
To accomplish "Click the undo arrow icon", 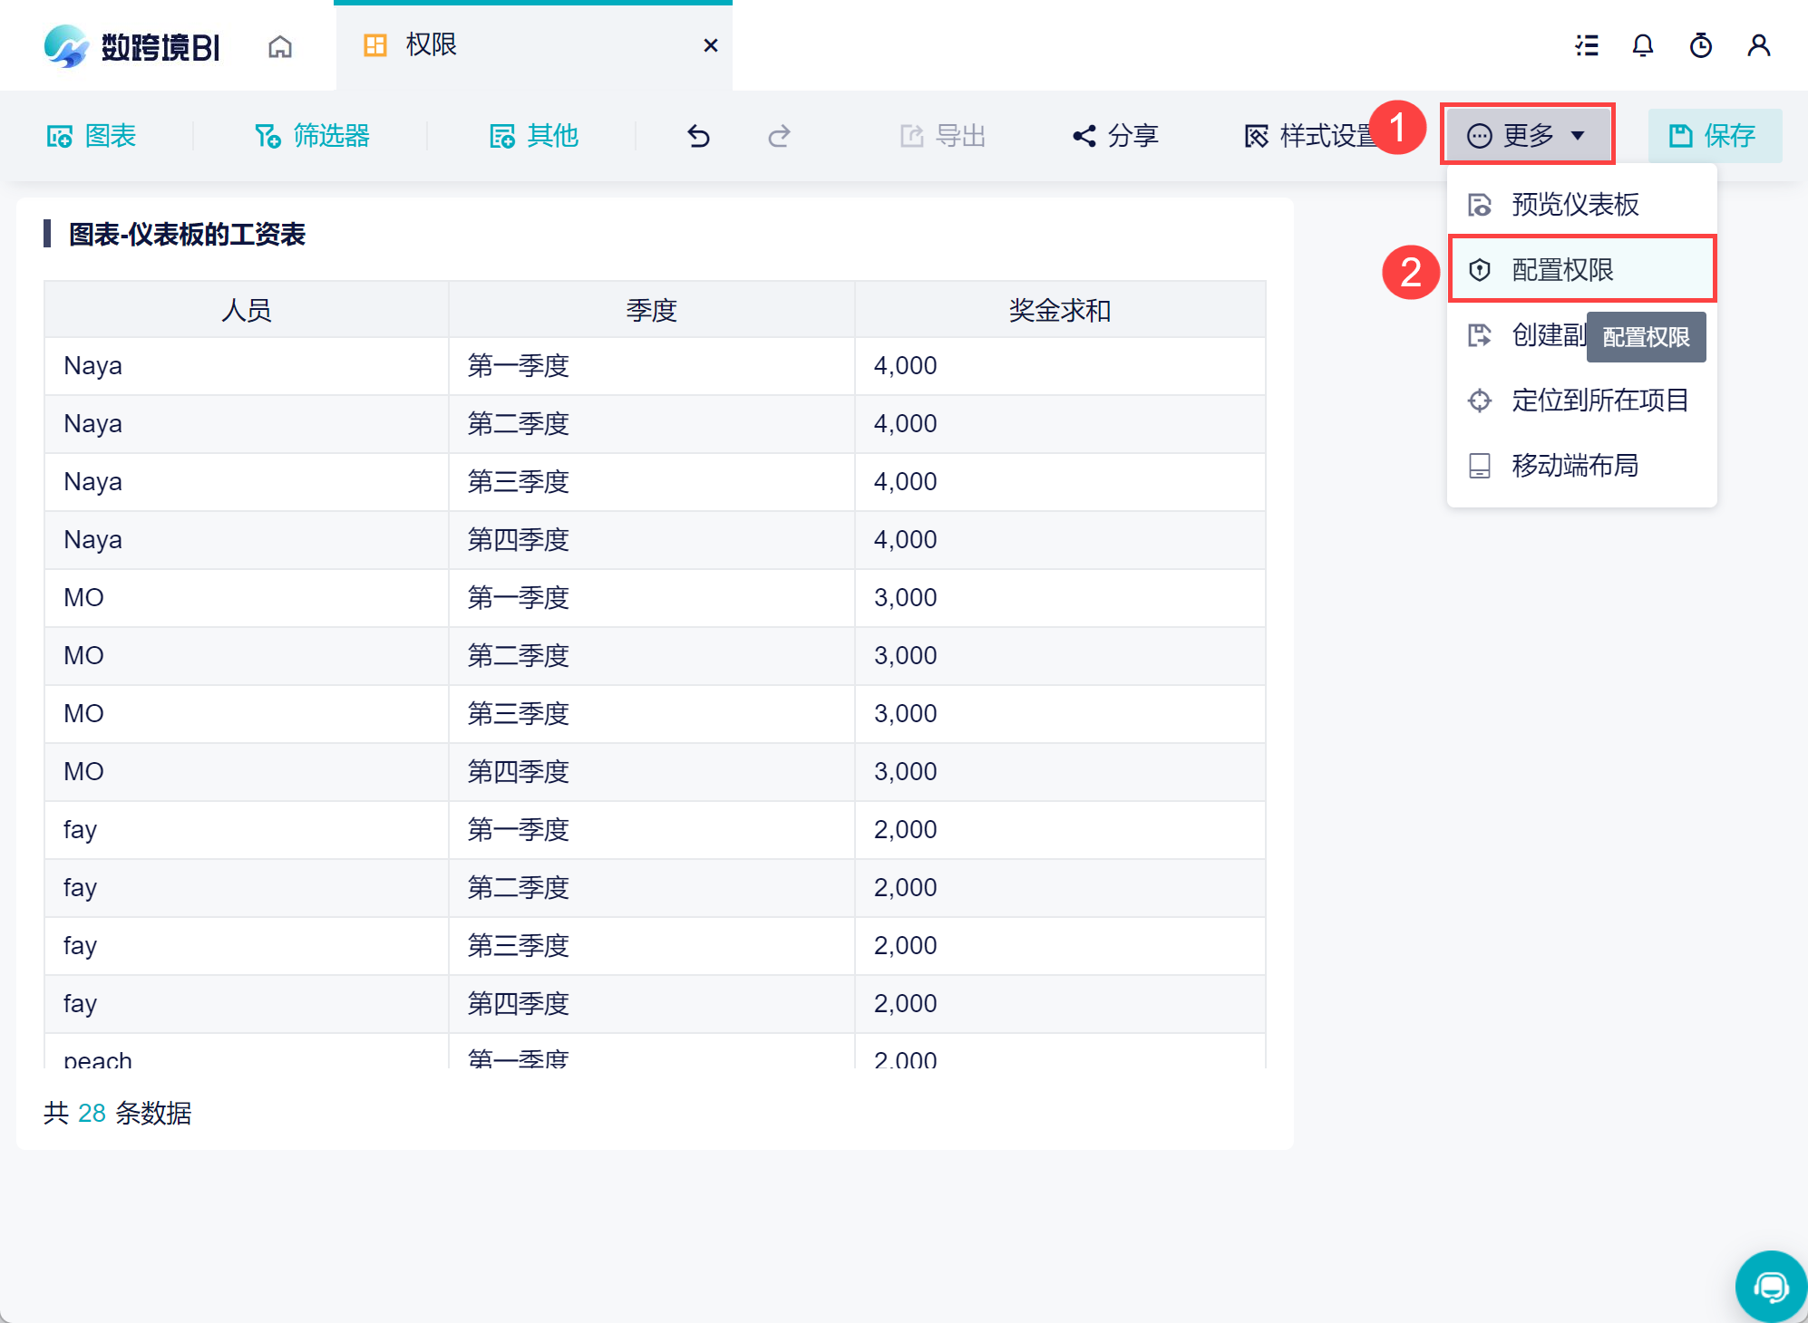I will tap(698, 136).
